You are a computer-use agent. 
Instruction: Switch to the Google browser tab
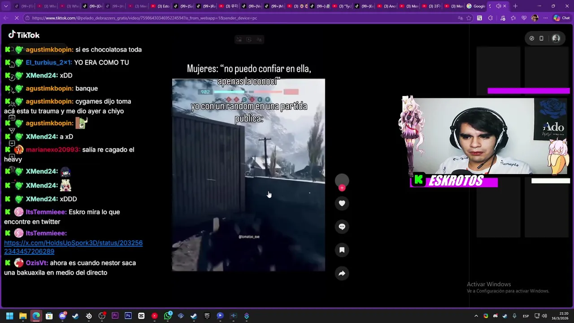pyautogui.click(x=476, y=6)
